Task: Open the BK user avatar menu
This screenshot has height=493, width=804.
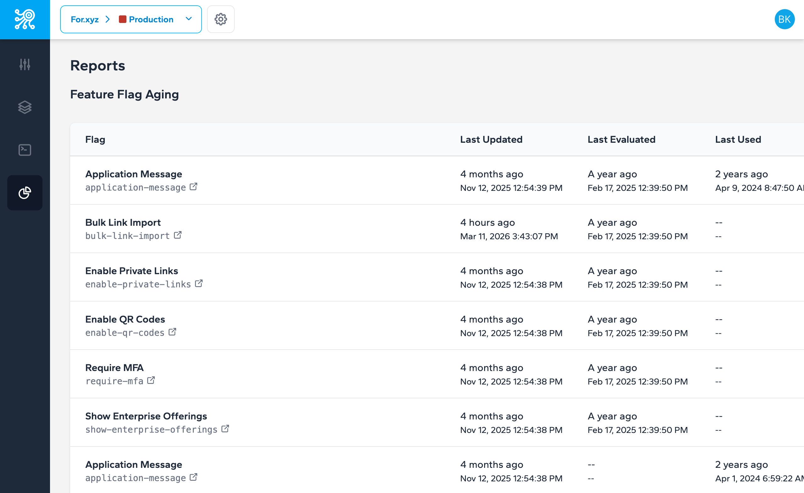Action: pos(784,19)
